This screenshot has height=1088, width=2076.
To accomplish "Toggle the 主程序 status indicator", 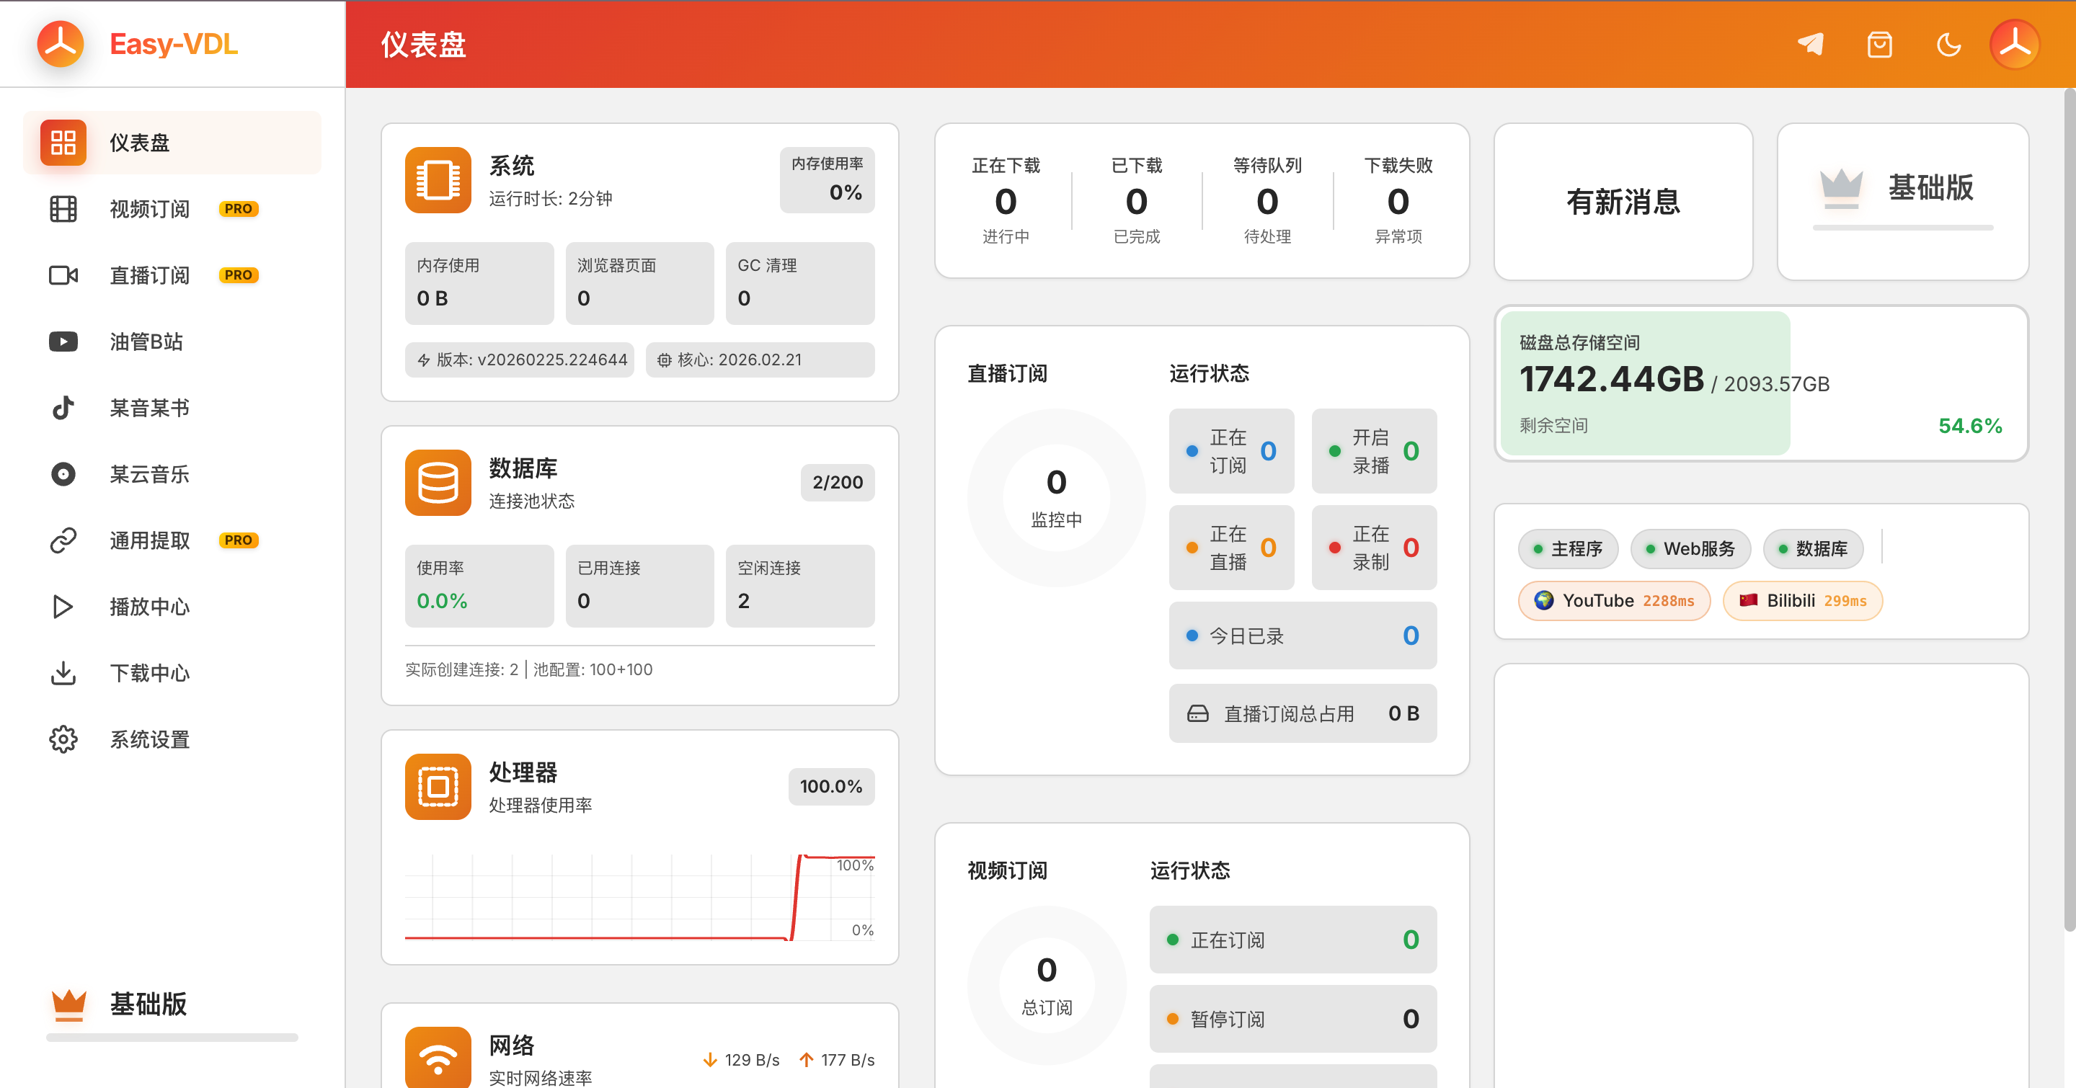I will click(x=1568, y=548).
